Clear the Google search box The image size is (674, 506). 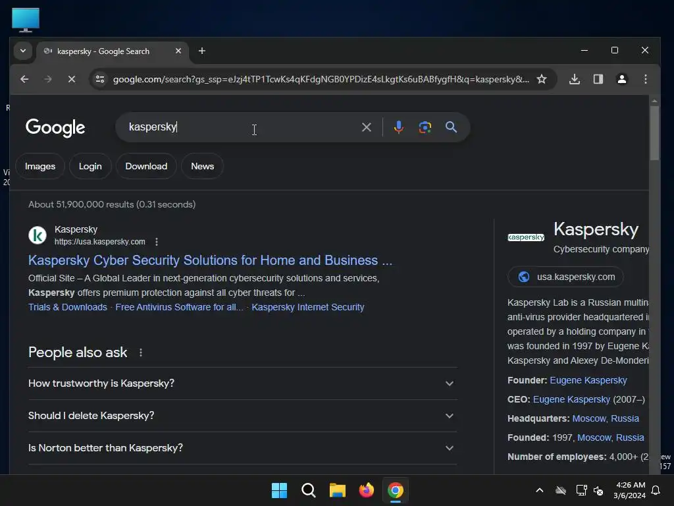(366, 127)
